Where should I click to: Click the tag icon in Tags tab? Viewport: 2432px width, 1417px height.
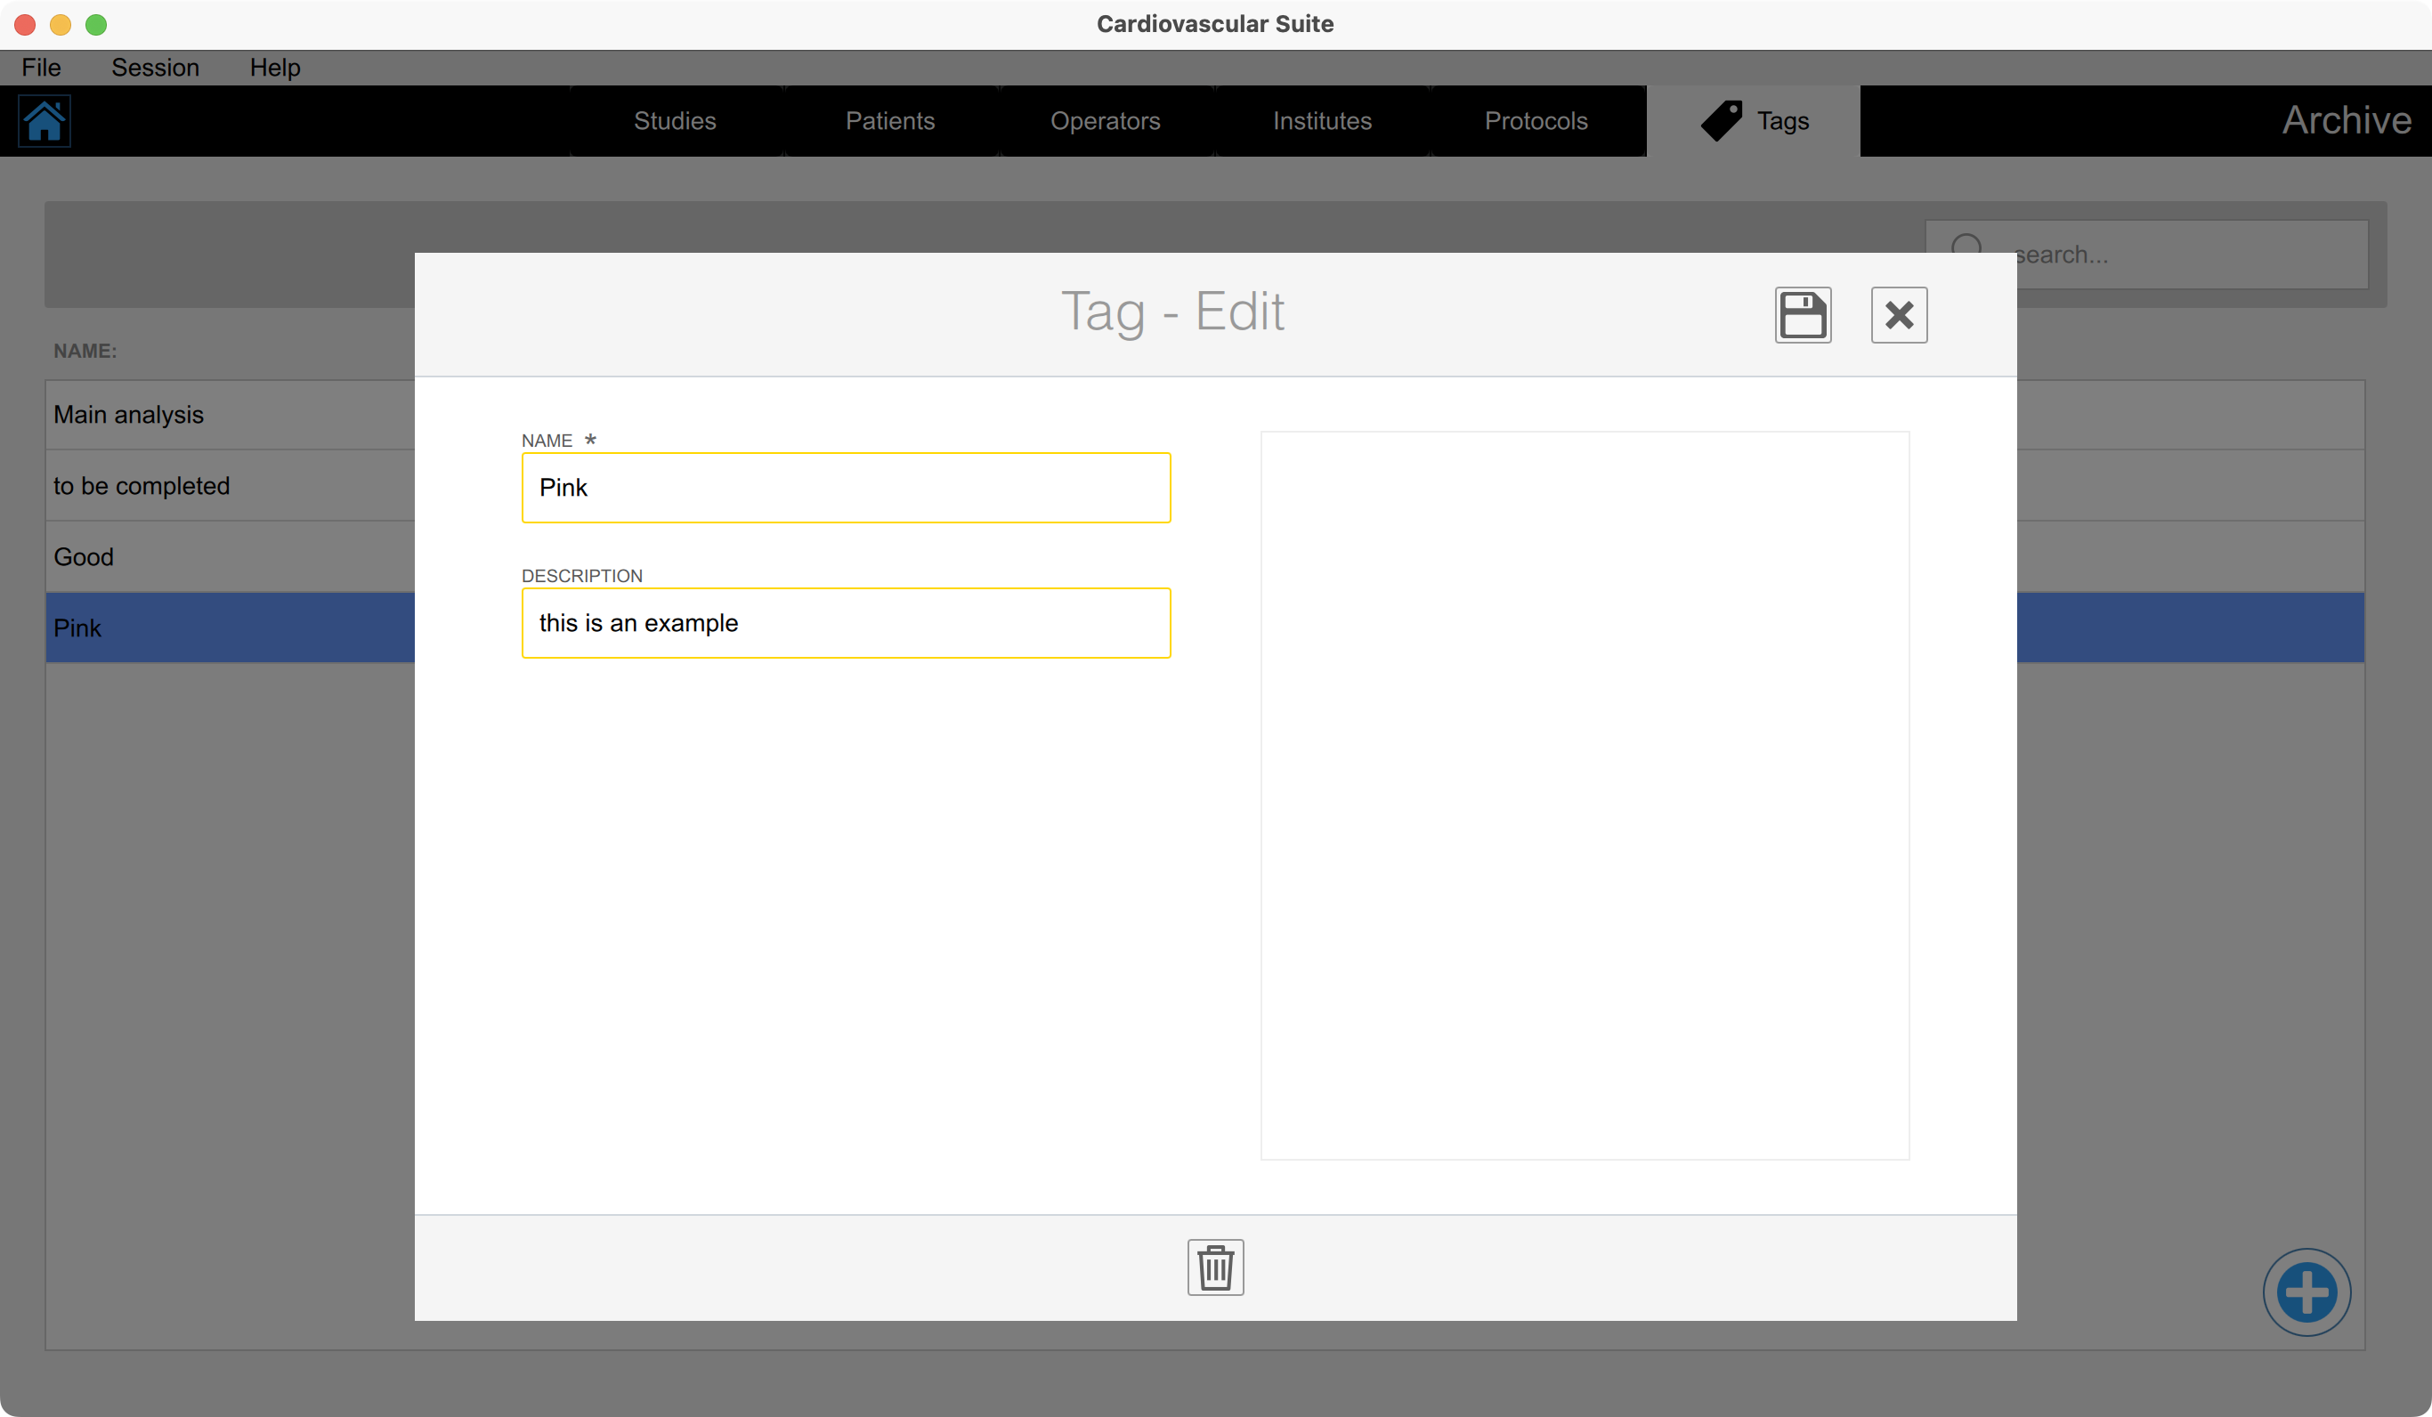(1721, 122)
